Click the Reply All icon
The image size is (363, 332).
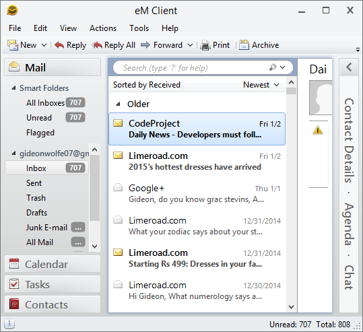click(x=97, y=45)
